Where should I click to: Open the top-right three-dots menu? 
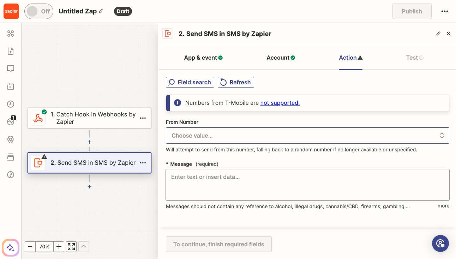pyautogui.click(x=445, y=11)
